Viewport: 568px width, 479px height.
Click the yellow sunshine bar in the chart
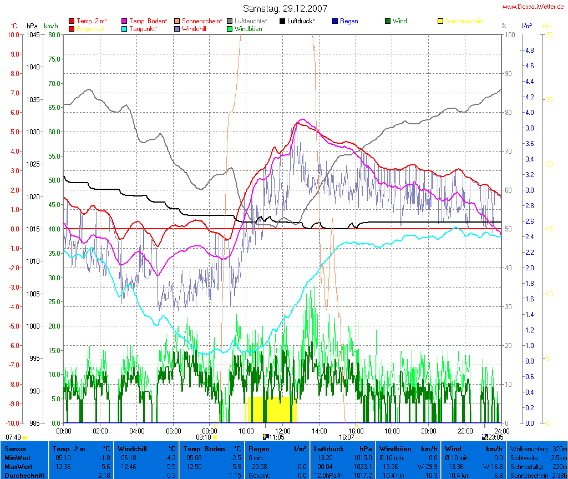[271, 410]
